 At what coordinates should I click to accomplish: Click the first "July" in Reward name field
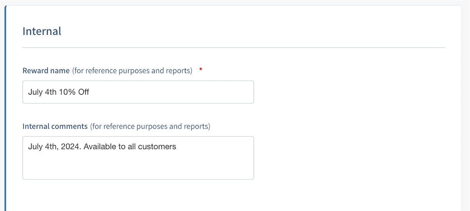(x=35, y=92)
